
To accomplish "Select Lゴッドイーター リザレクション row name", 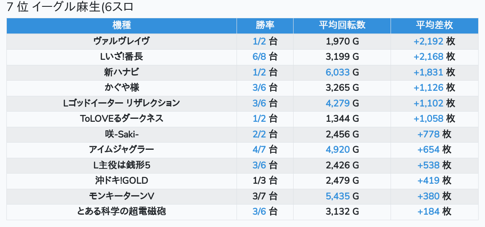I will [x=122, y=103].
